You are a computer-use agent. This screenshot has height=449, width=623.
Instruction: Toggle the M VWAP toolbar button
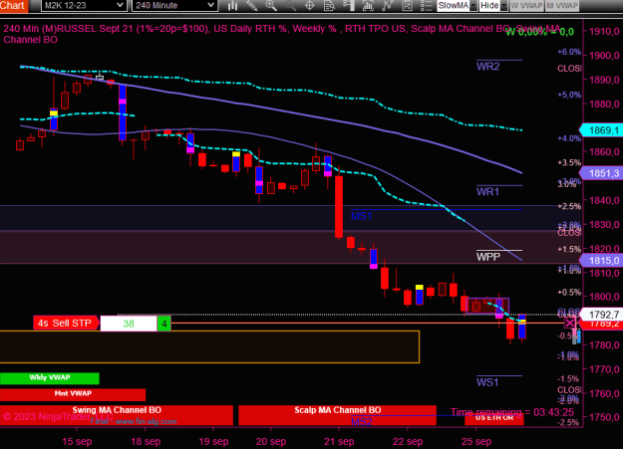(x=562, y=6)
